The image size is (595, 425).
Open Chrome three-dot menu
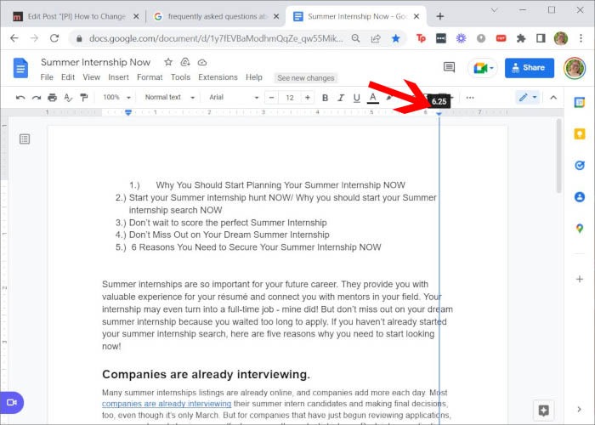[x=581, y=38]
